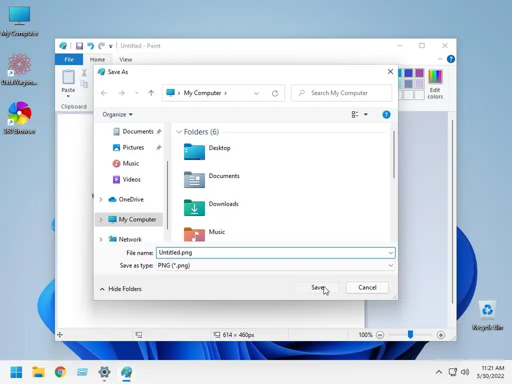The width and height of the screenshot is (512, 384).
Task: Select the Music folder in the file list
Action: click(204, 234)
